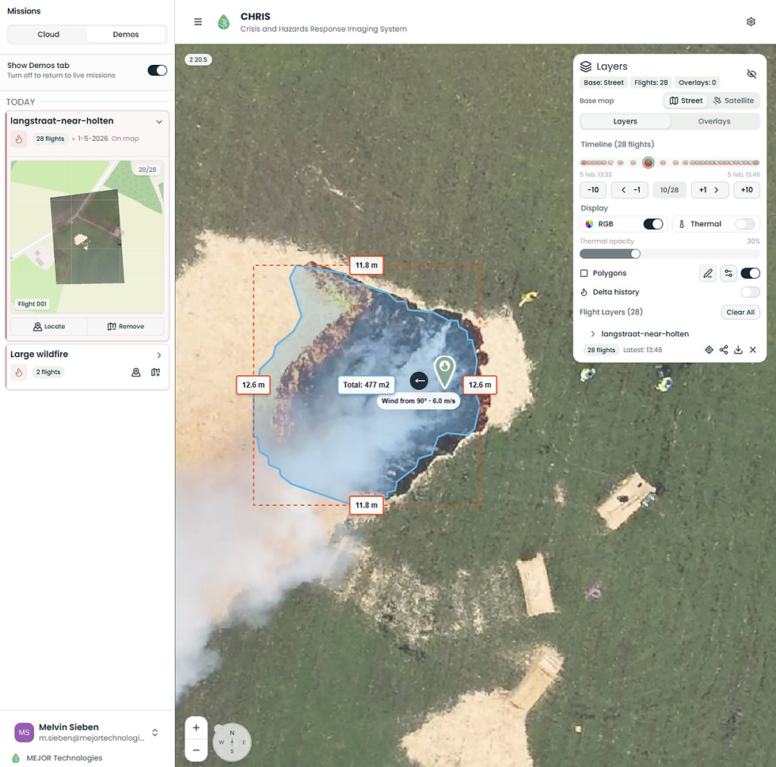Click the Layers stack icon
The image size is (776, 767).
pos(586,66)
